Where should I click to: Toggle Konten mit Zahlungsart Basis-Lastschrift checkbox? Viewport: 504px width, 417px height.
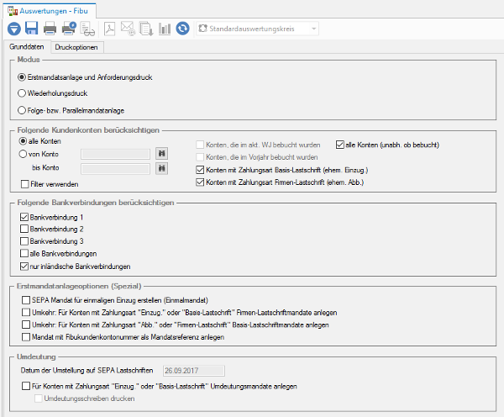tap(200, 170)
